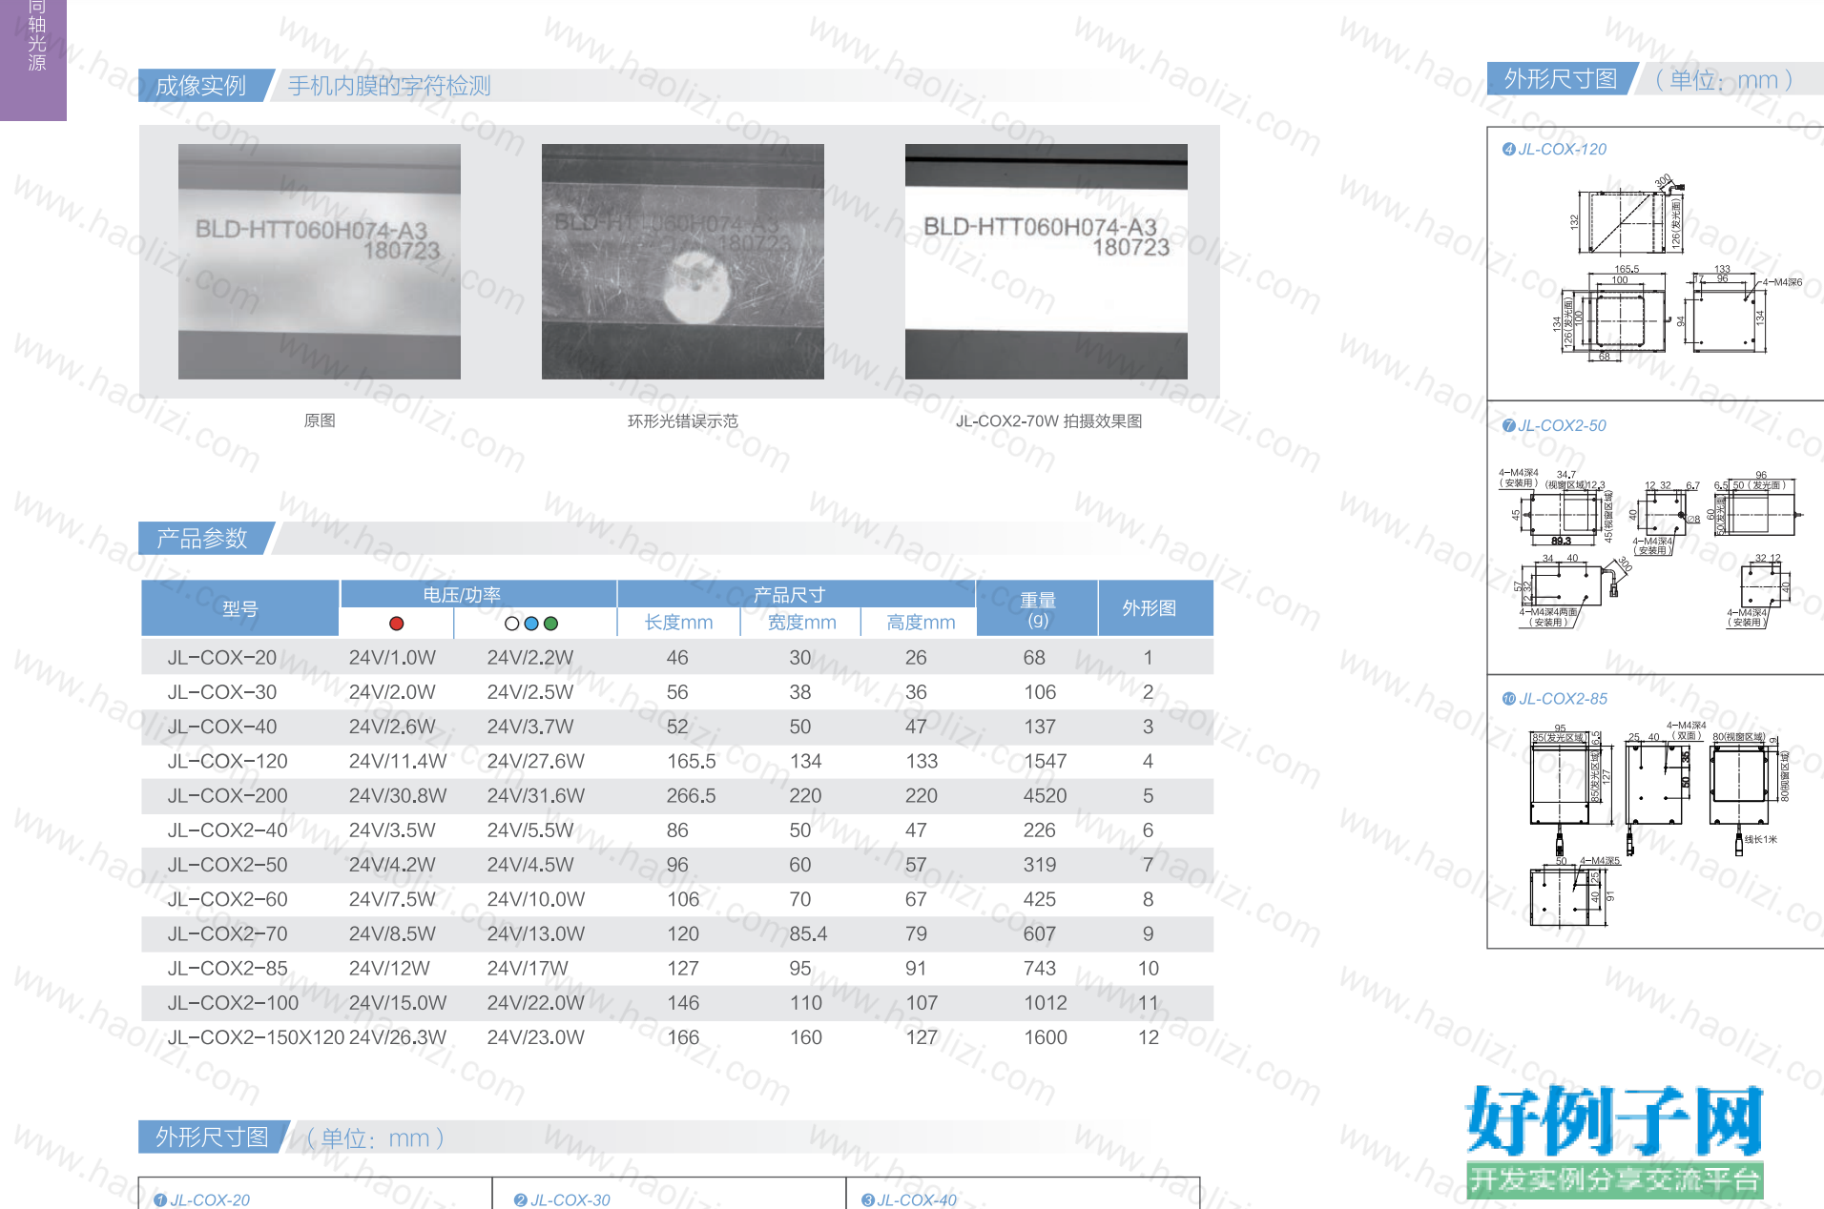This screenshot has height=1209, width=1824.
Task: Click the JL-COX2-70W 拍摄效果图 caption
Action: tap(1048, 420)
